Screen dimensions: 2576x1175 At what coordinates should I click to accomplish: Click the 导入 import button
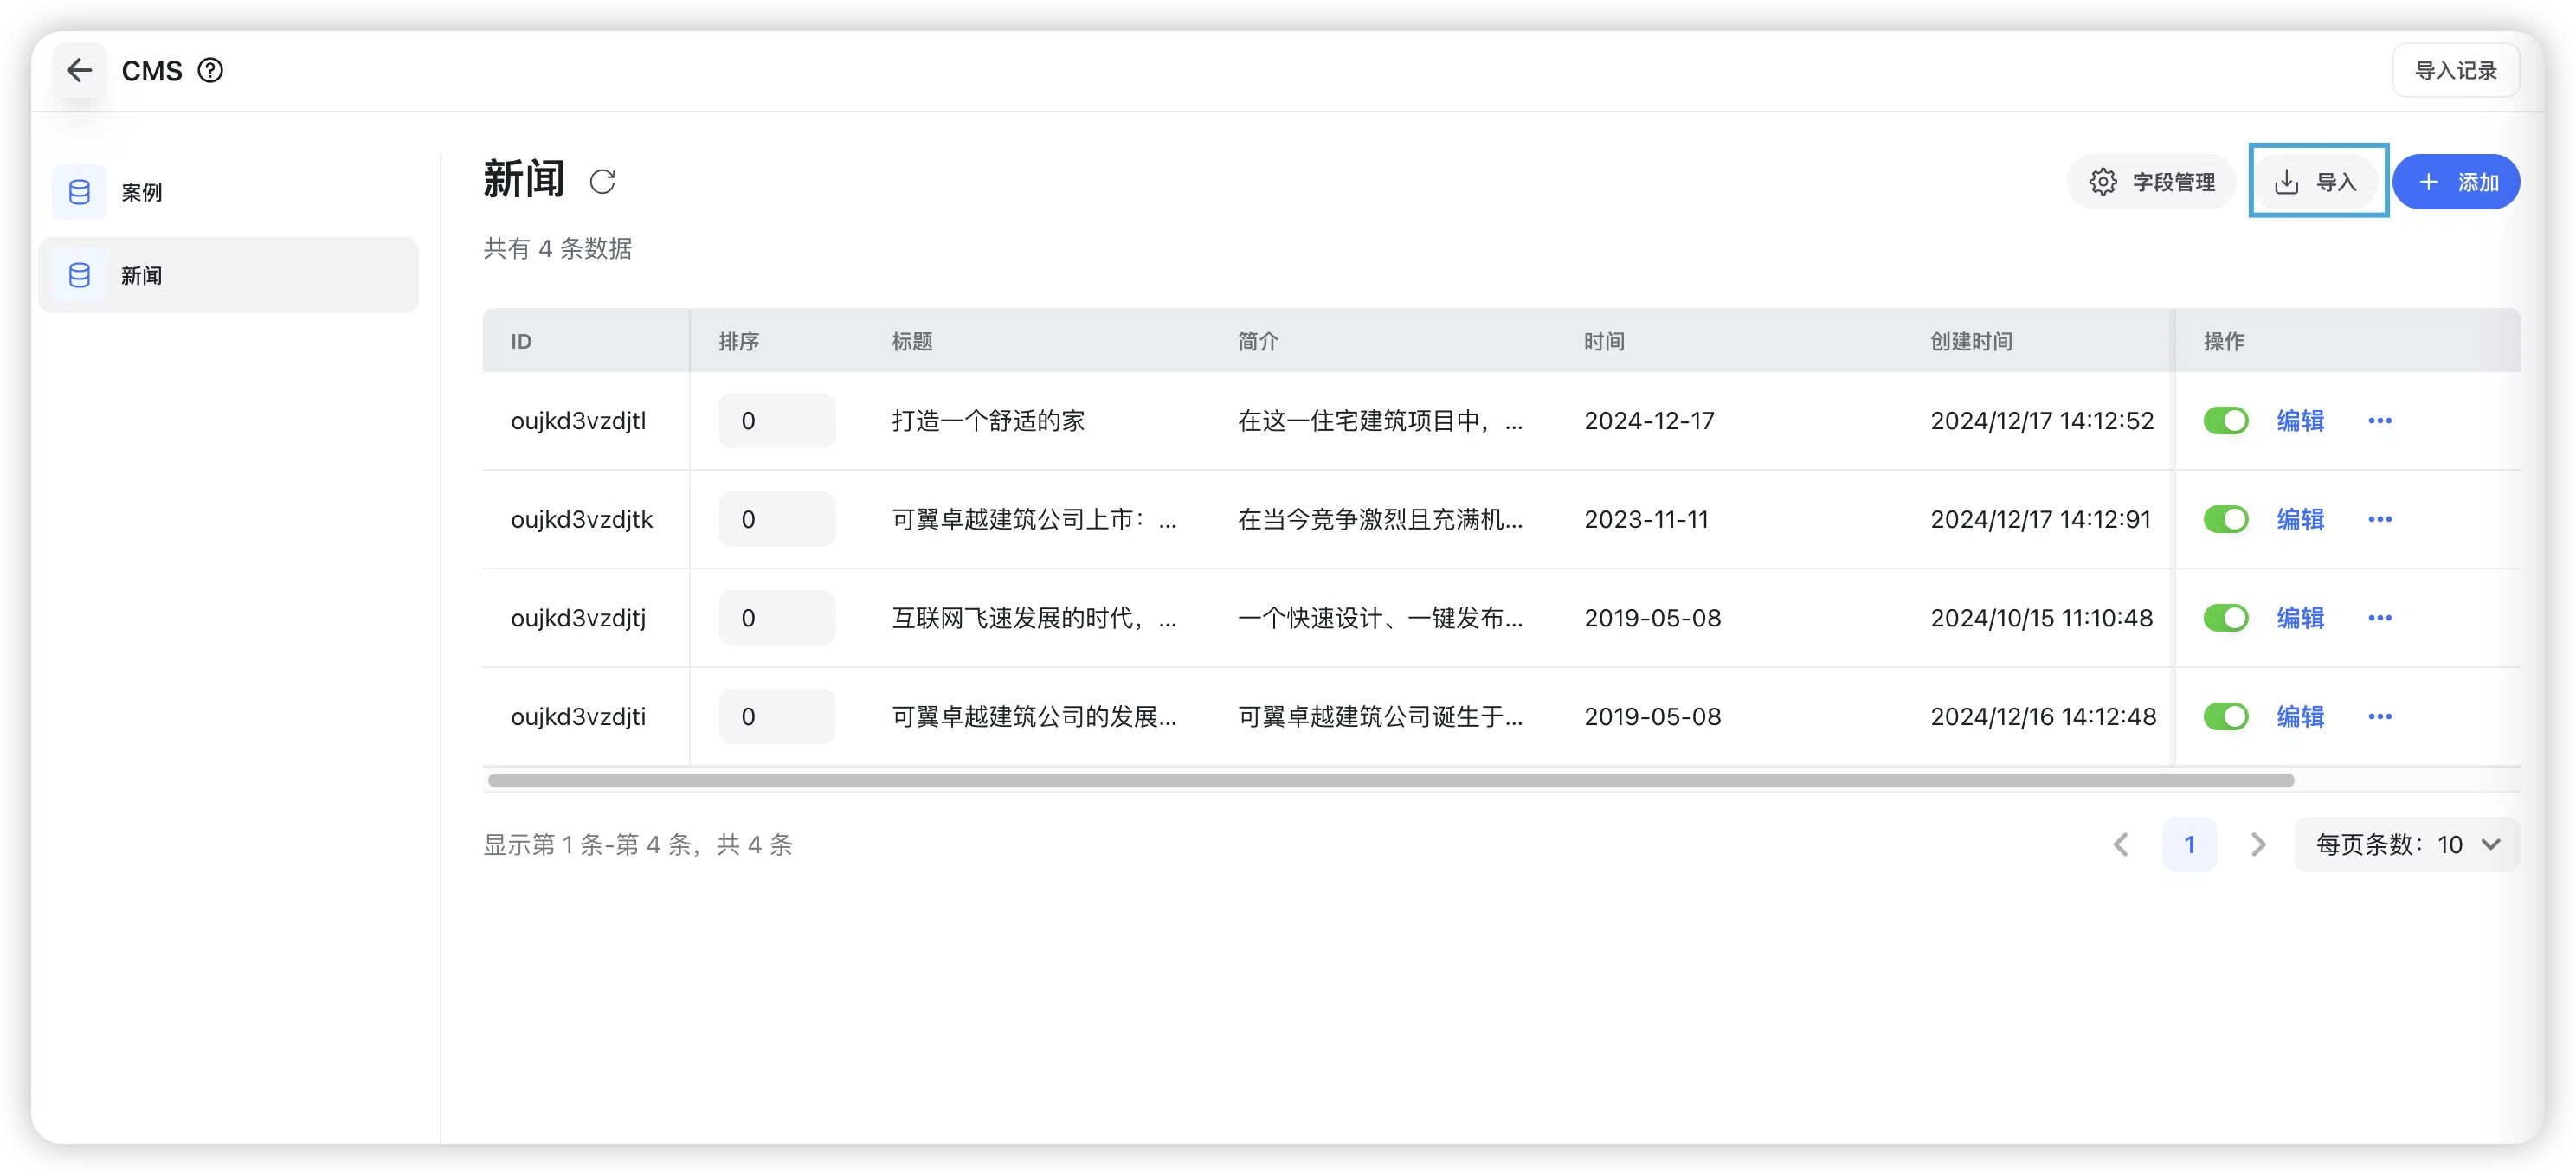click(2316, 182)
